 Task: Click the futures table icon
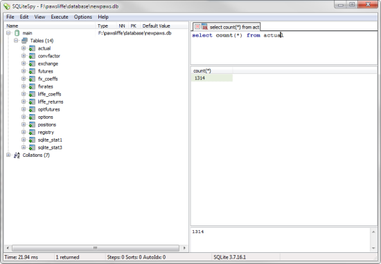click(32, 71)
